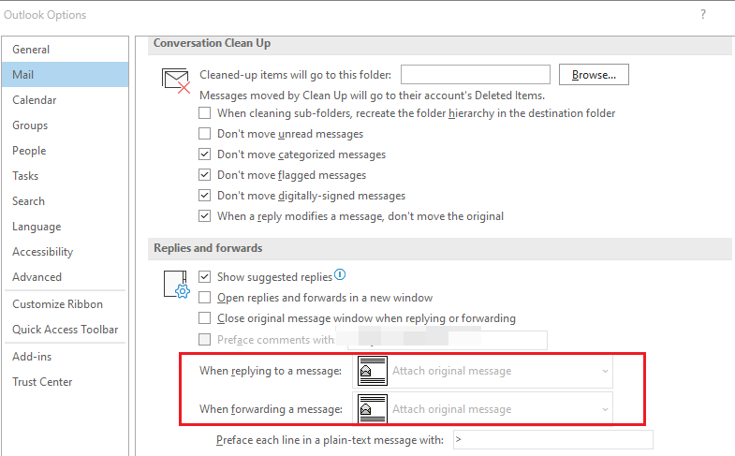Viewport: 735px width, 456px height.
Task: Open Quick Access Toolbar settings
Action: coord(65,330)
